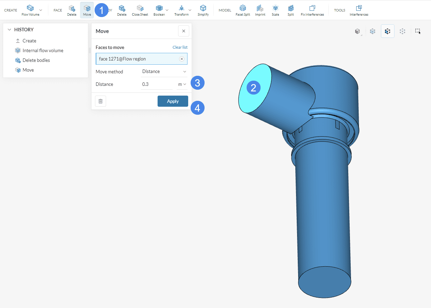The image size is (431, 308).
Task: Open the Move method dropdown
Action: [x=164, y=72]
